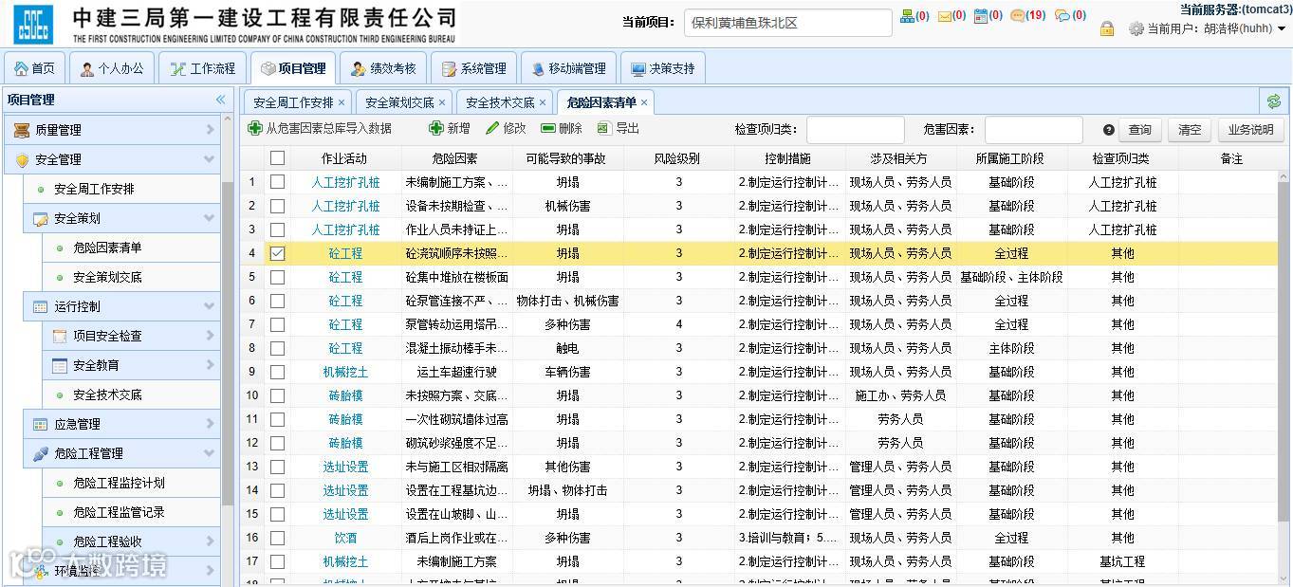Expand the 项目安全检查 arrow
This screenshot has width=1293, height=587.
pyautogui.click(x=210, y=336)
